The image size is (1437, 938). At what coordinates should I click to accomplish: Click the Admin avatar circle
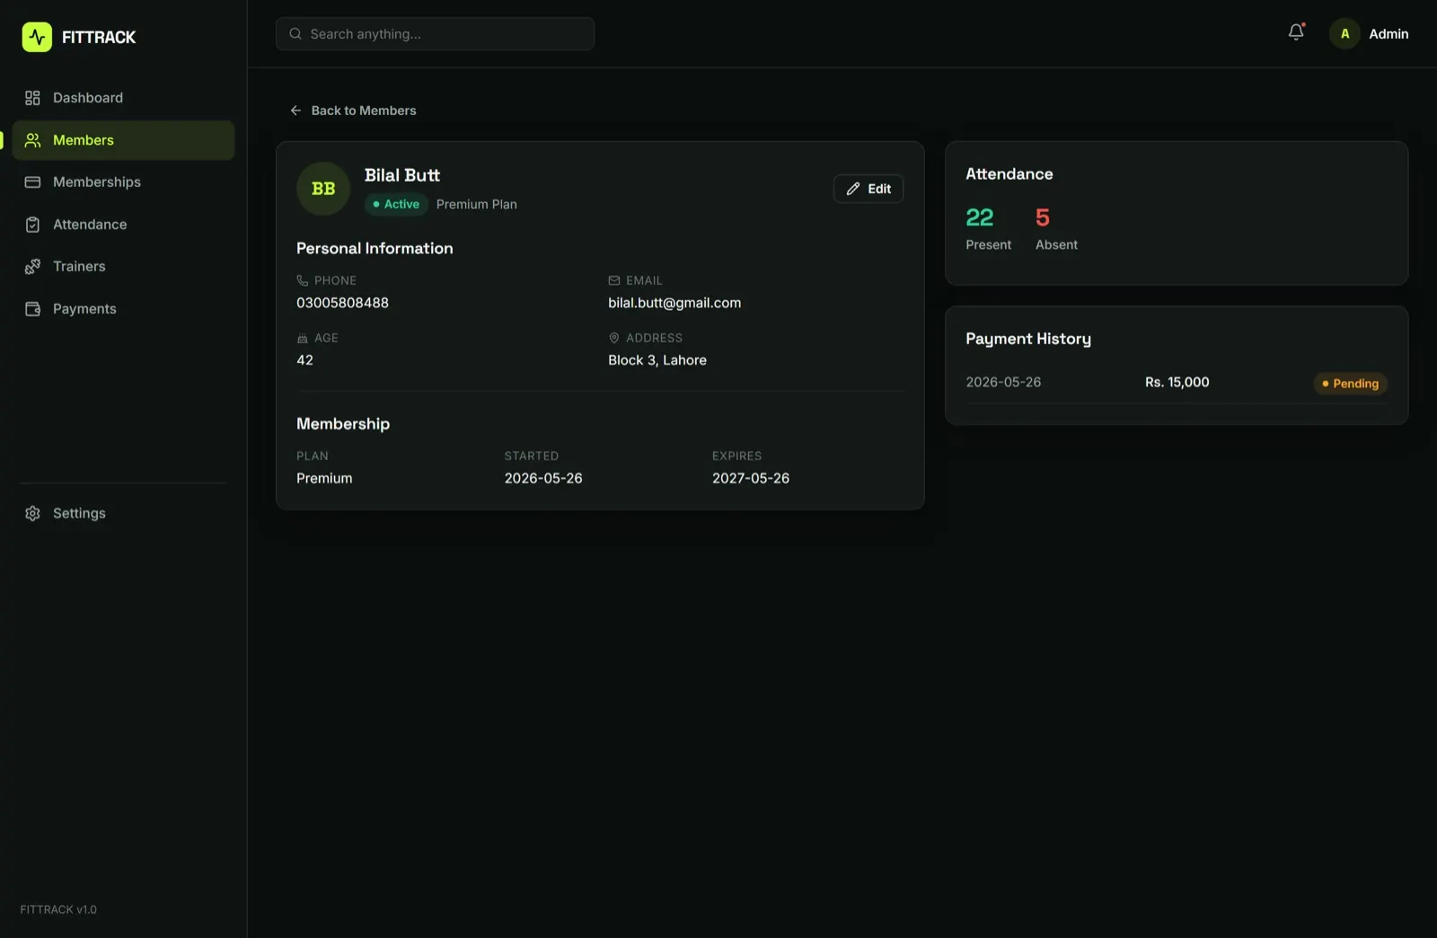click(x=1344, y=34)
